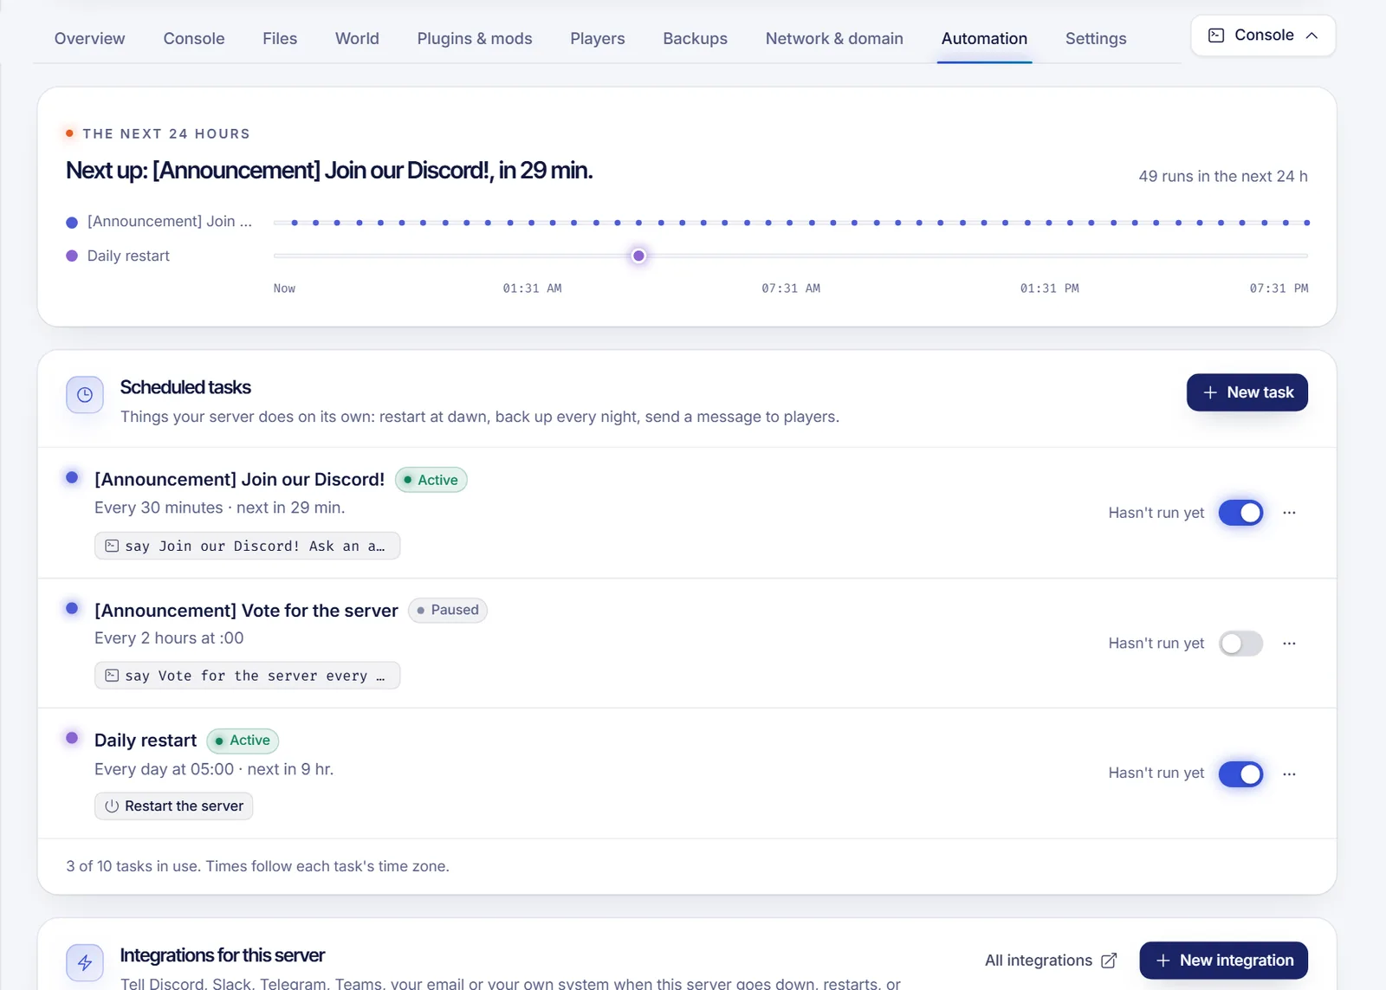This screenshot has height=990, width=1386.
Task: Open the Settings tab
Action: point(1096,38)
